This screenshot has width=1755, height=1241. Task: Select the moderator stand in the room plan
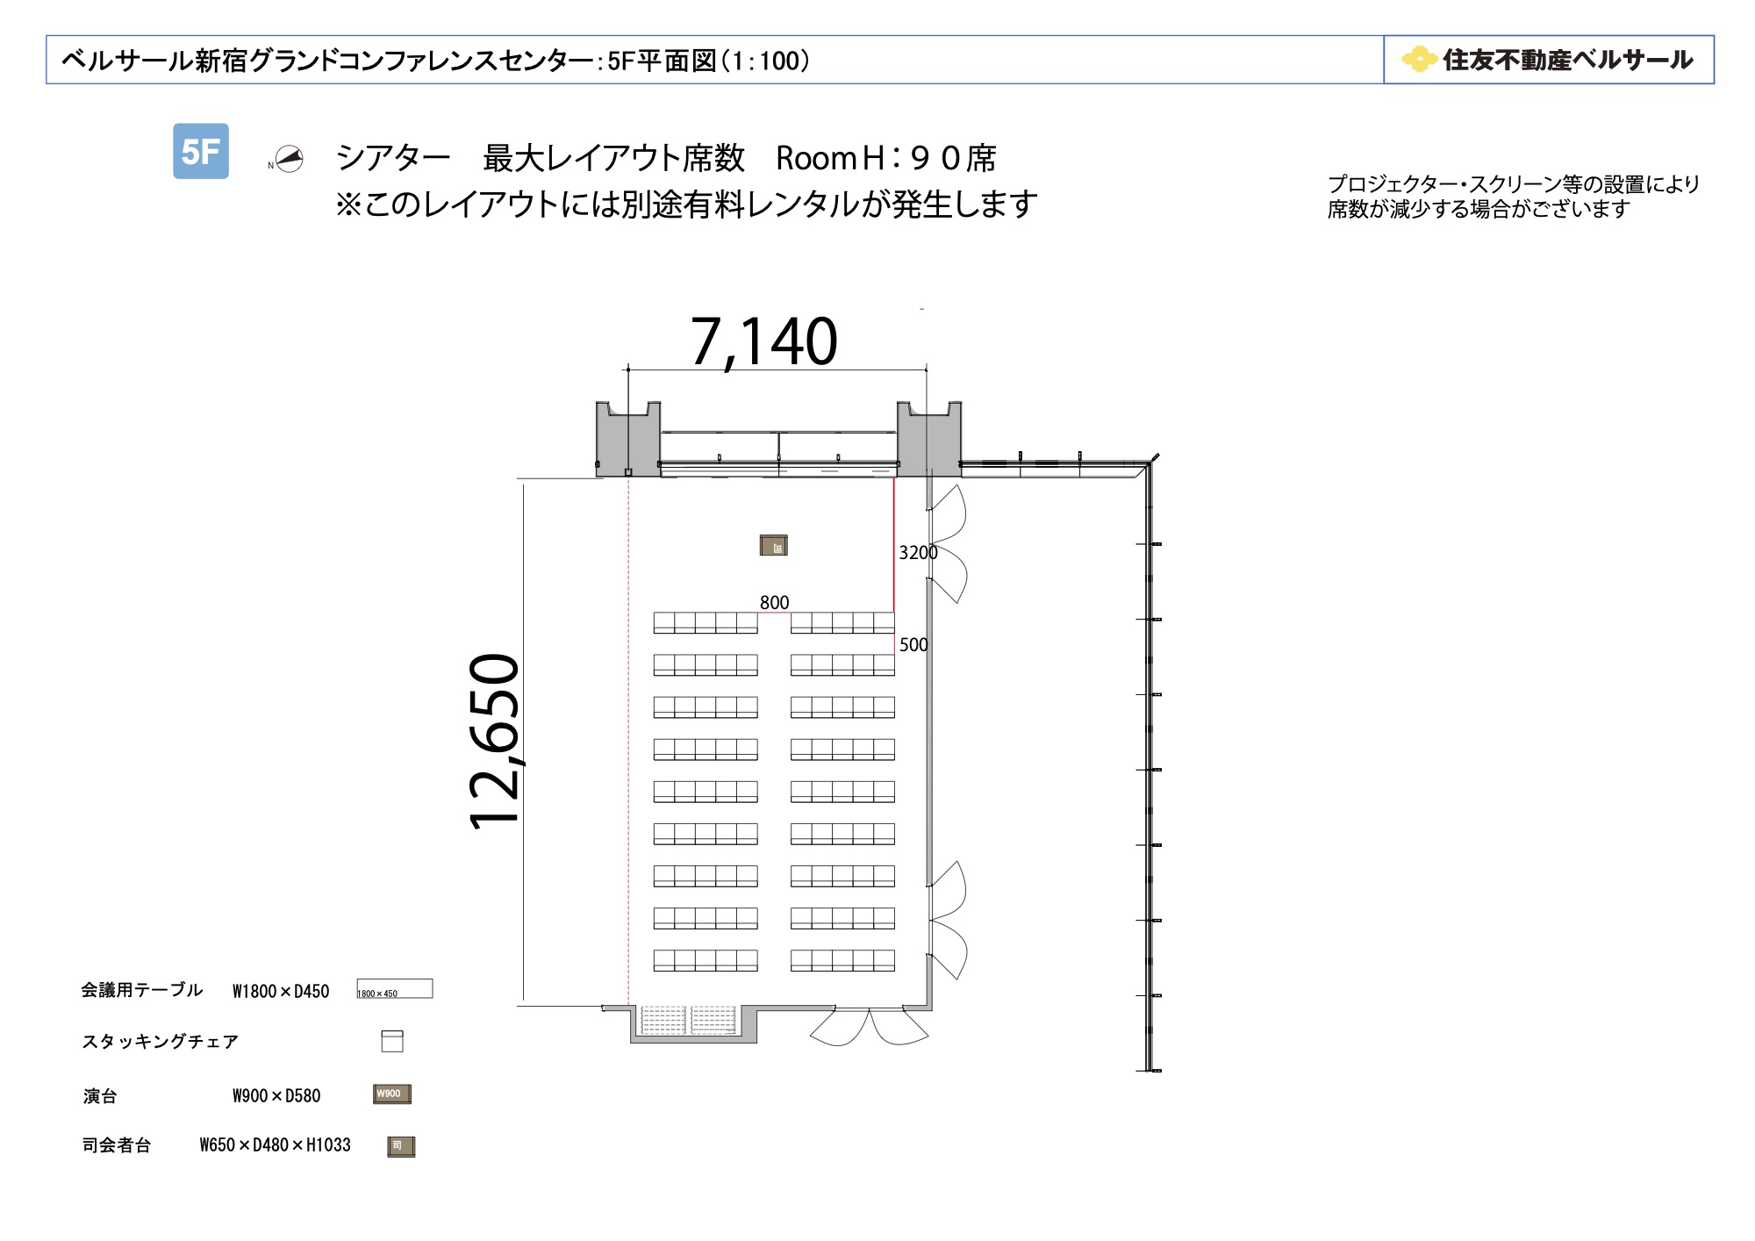773,546
